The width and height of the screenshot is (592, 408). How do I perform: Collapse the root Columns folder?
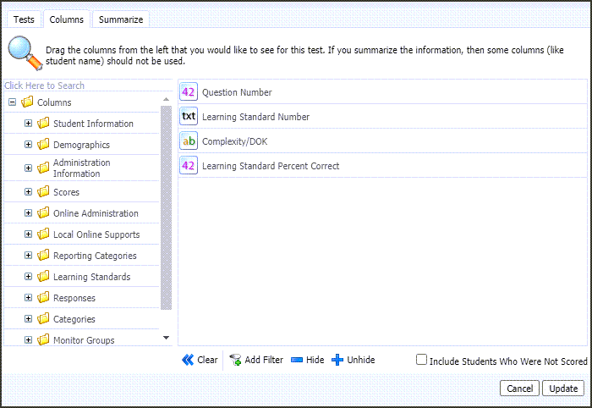(x=13, y=102)
